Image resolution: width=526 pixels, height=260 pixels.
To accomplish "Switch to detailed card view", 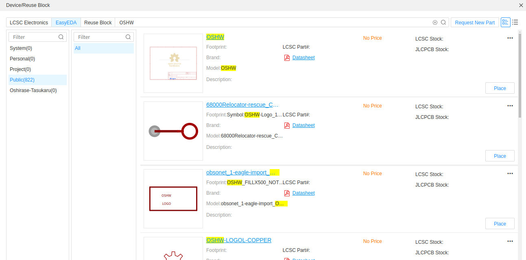I will (505, 22).
